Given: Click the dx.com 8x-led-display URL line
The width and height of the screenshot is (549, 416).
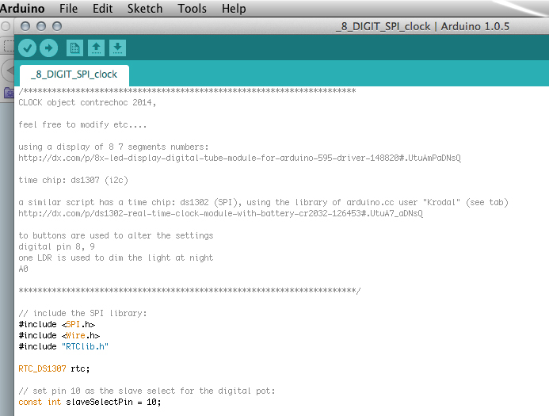Looking at the screenshot, I should [239, 158].
